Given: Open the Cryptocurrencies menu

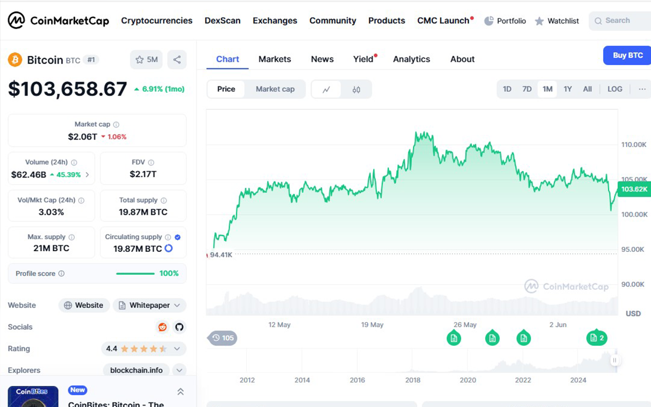Looking at the screenshot, I should point(157,21).
